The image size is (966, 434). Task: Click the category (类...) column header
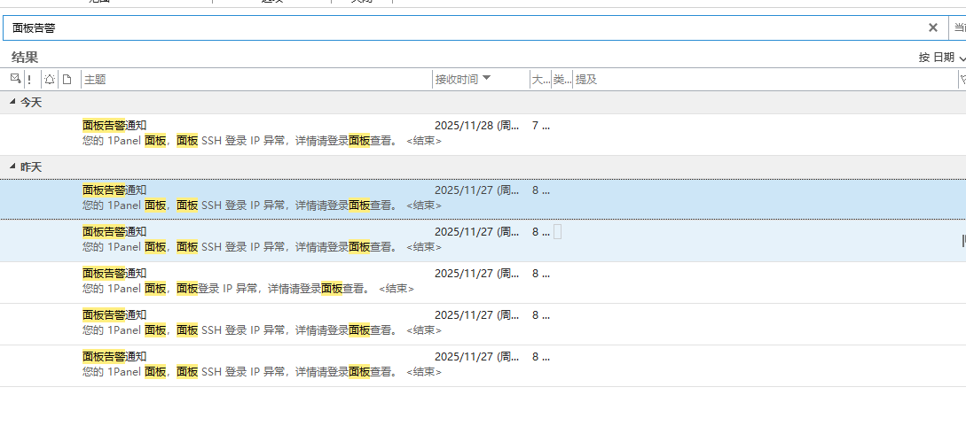[562, 80]
